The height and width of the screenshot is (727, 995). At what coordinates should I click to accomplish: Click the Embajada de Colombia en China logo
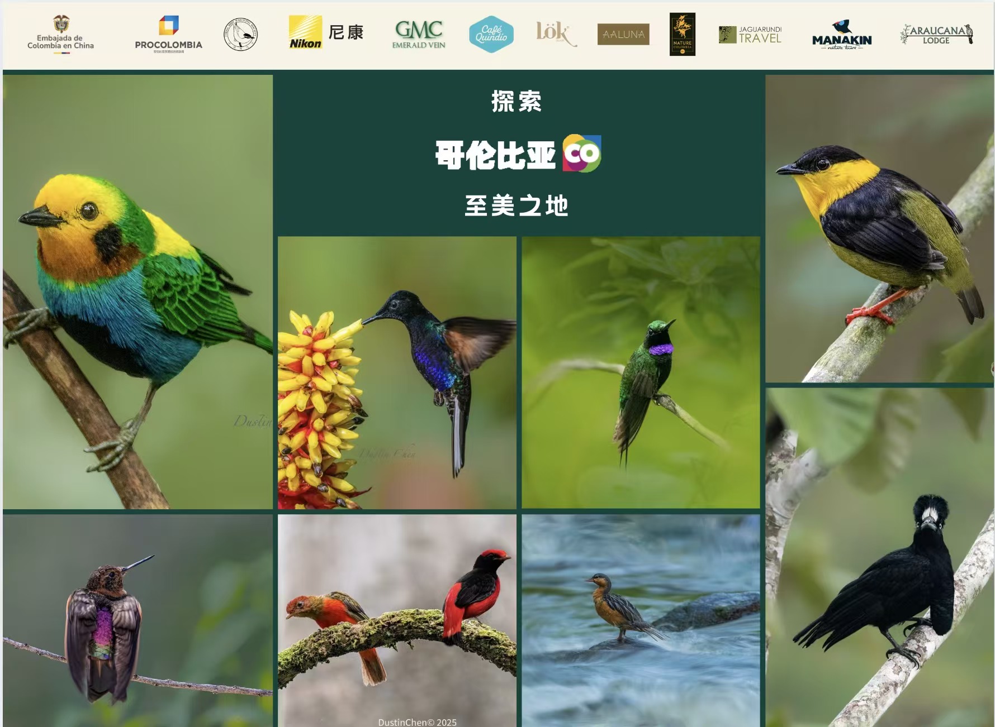(61, 35)
